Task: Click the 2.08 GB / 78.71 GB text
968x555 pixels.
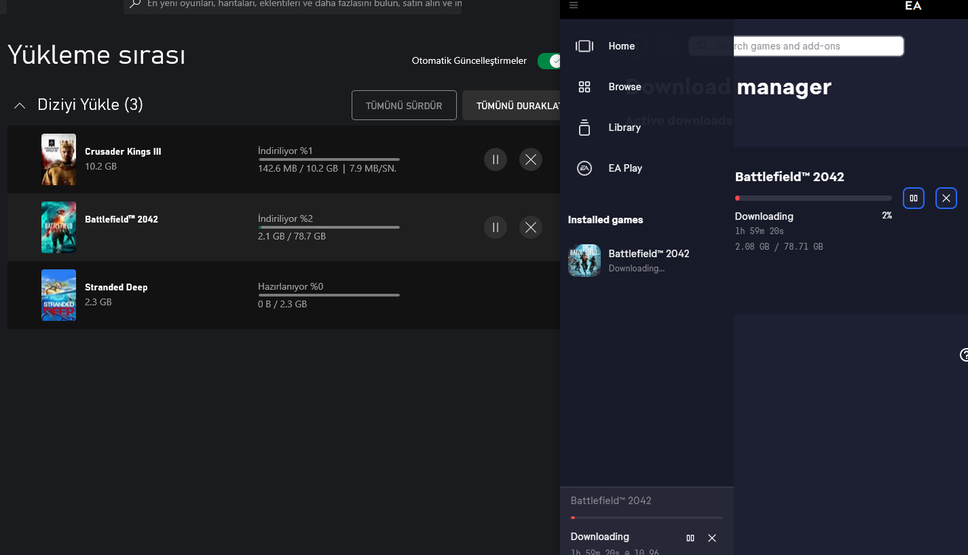Action: 779,247
